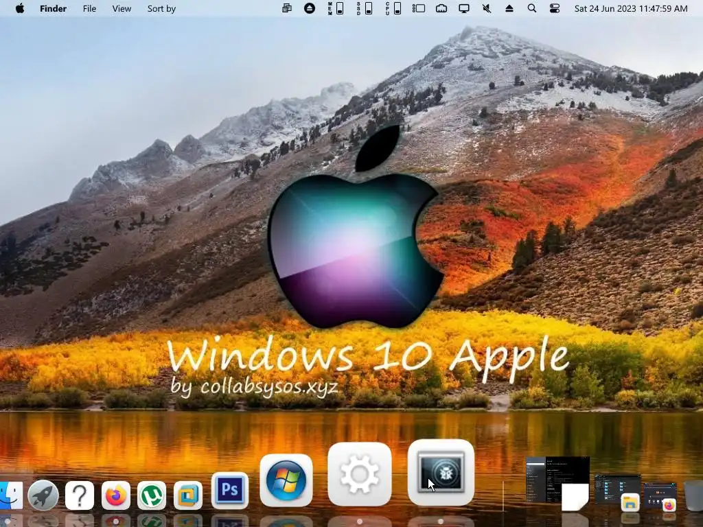Click the stacked windows icon in menu bar
Image resolution: width=703 pixels, height=527 pixels.
pyautogui.click(x=286, y=8)
